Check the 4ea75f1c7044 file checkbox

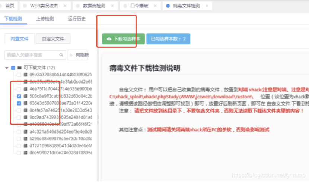19,89
